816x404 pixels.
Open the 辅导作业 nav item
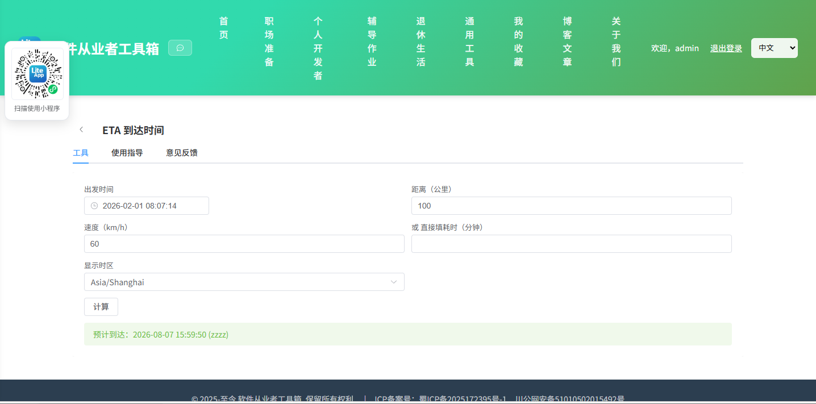tap(372, 41)
